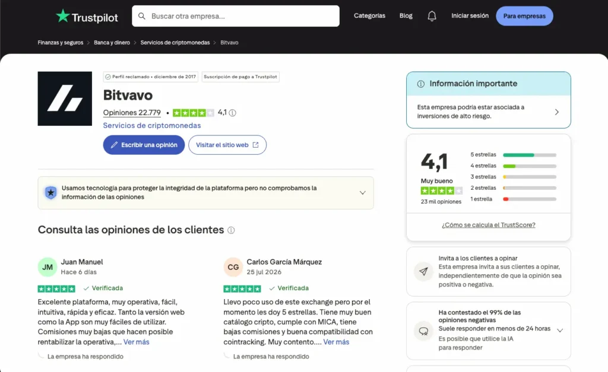Screen dimensions: 608x372
Task: Click Juan Manuel's five-star rating
Action: click(x=56, y=289)
